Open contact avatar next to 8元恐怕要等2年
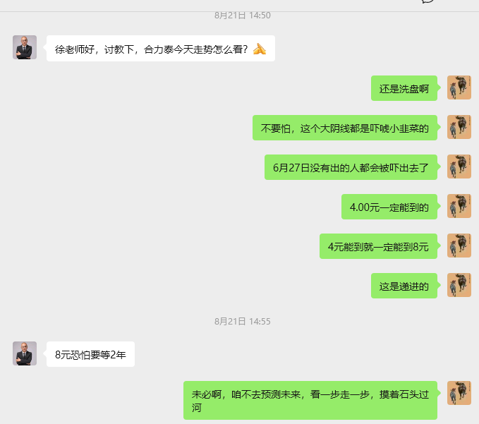This screenshot has height=424, width=479. [25, 353]
